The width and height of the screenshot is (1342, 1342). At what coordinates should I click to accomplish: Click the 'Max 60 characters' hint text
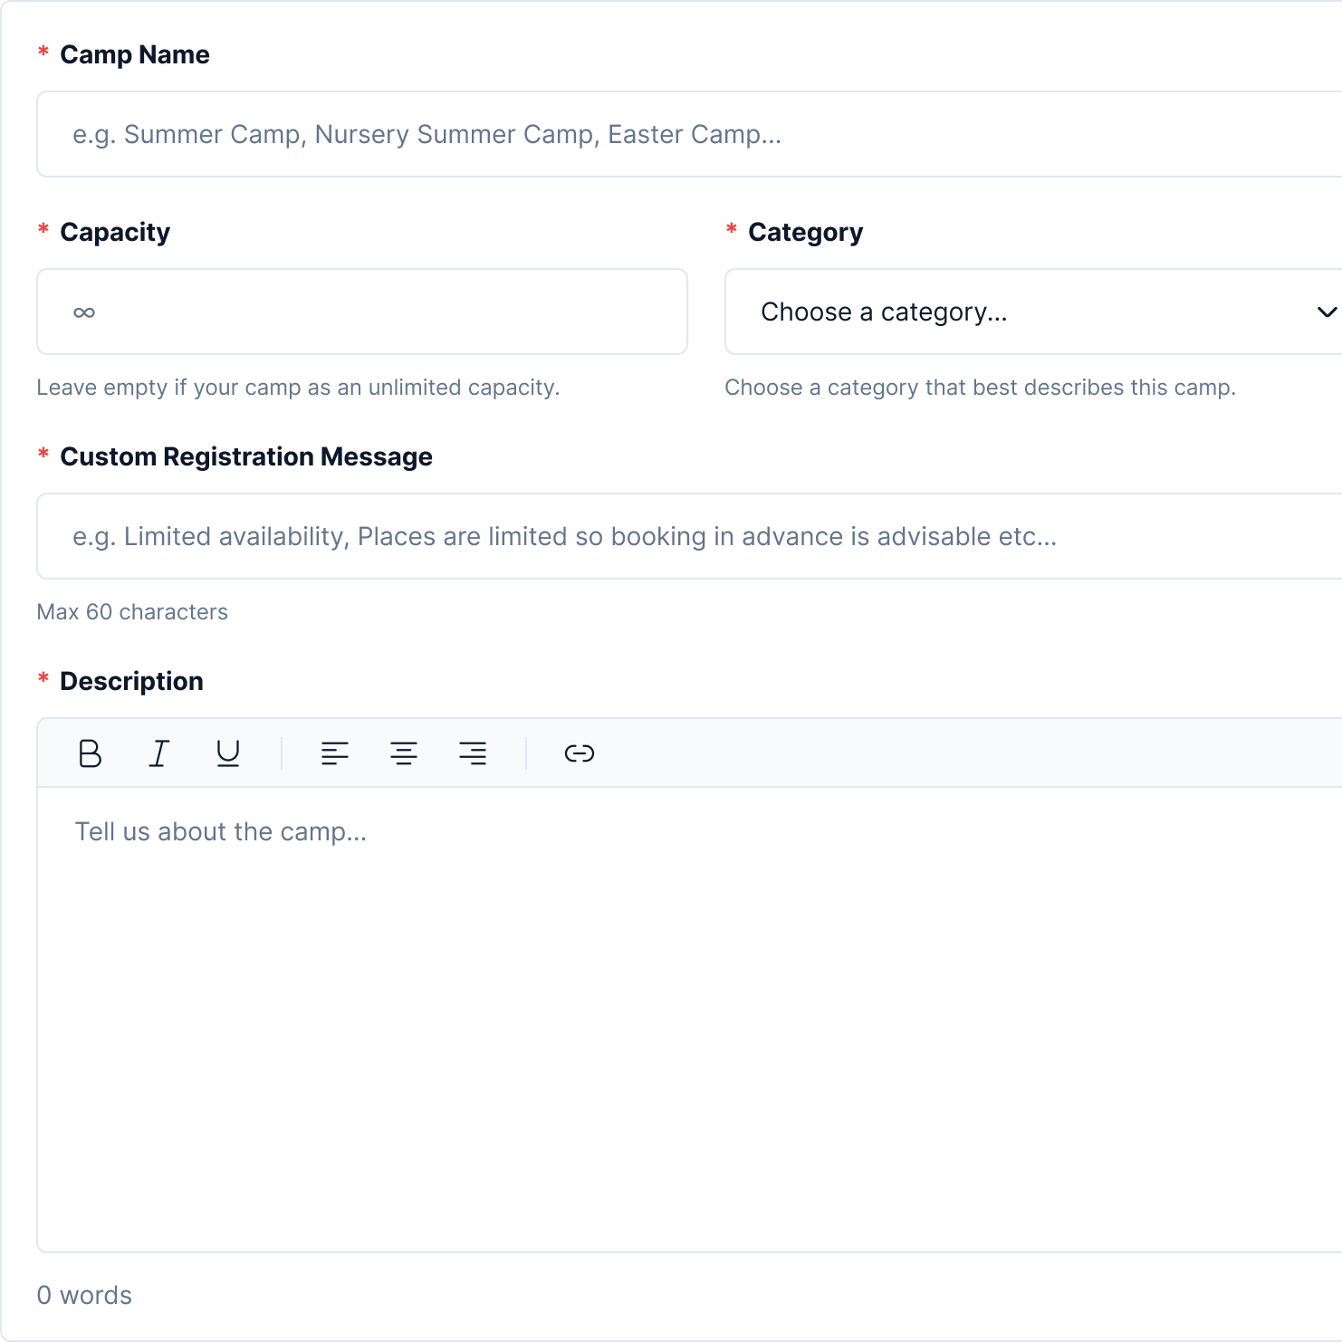coord(132,612)
